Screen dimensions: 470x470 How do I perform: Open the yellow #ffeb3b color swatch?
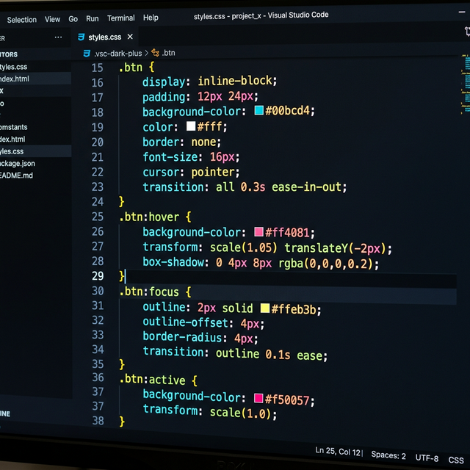click(265, 308)
